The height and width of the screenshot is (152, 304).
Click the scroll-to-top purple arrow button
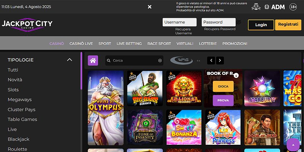tap(293, 145)
